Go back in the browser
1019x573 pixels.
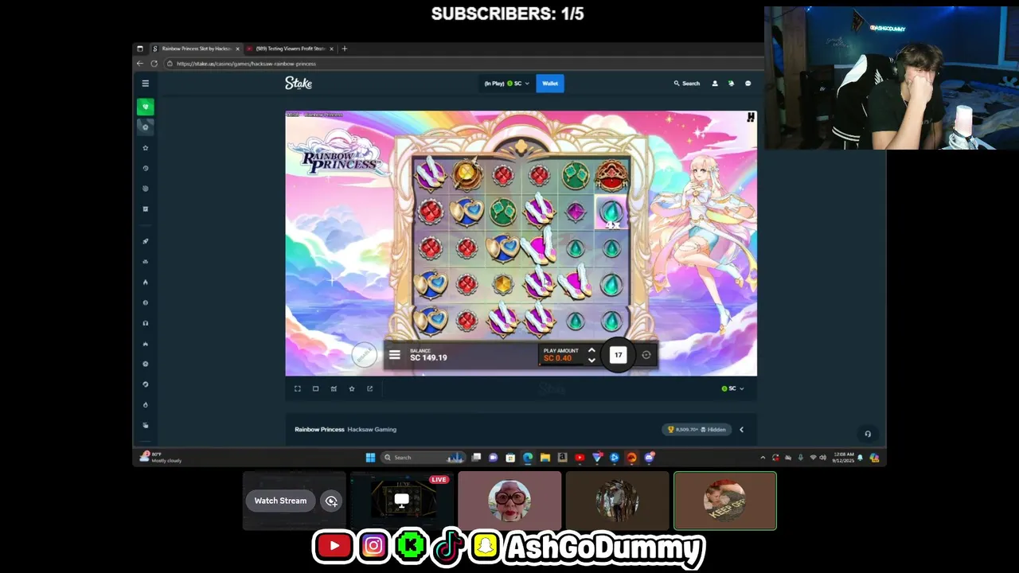tap(141, 64)
